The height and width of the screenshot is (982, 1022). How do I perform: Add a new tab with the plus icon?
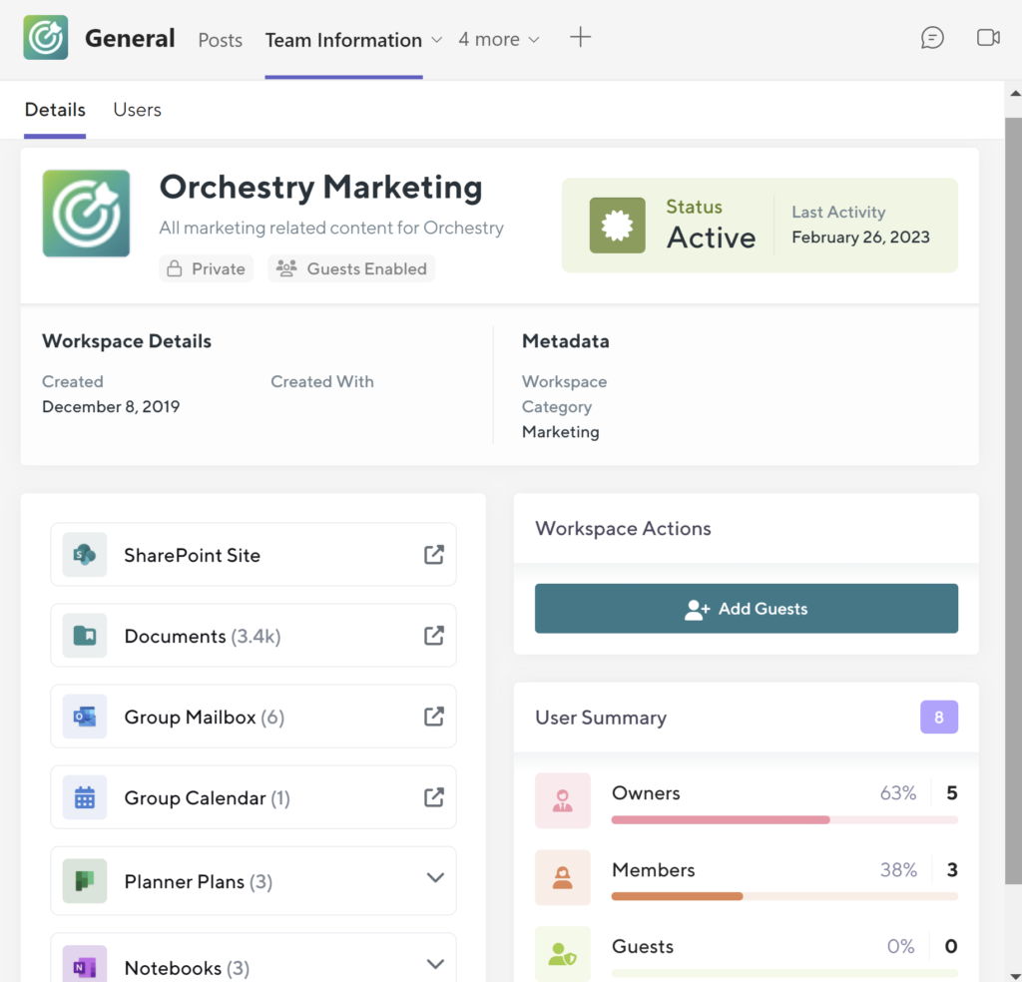pos(580,37)
